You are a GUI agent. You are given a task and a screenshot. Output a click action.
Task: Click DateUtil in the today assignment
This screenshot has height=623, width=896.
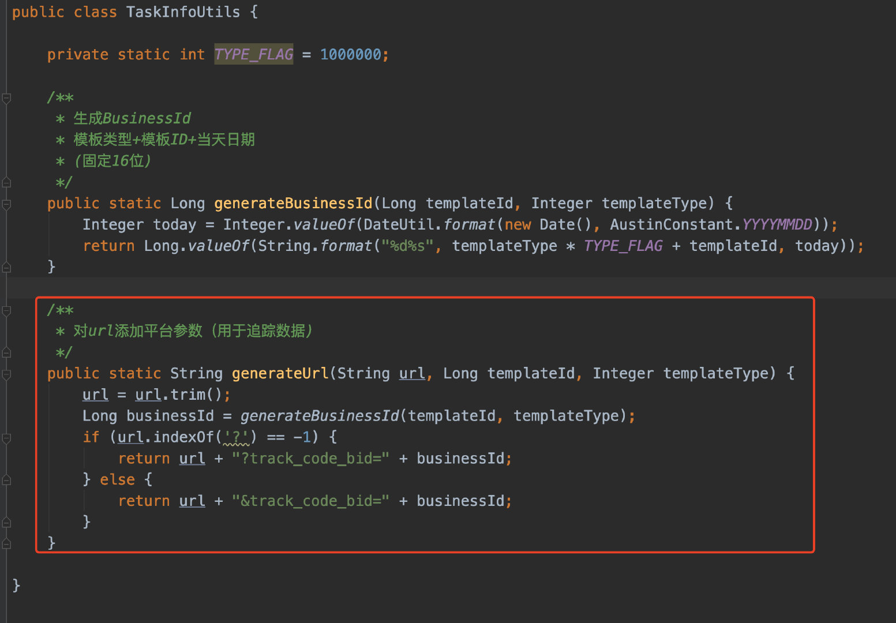pyautogui.click(x=399, y=224)
